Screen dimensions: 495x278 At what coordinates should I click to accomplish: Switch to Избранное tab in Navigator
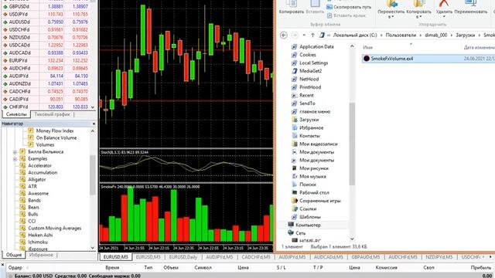tap(41, 255)
